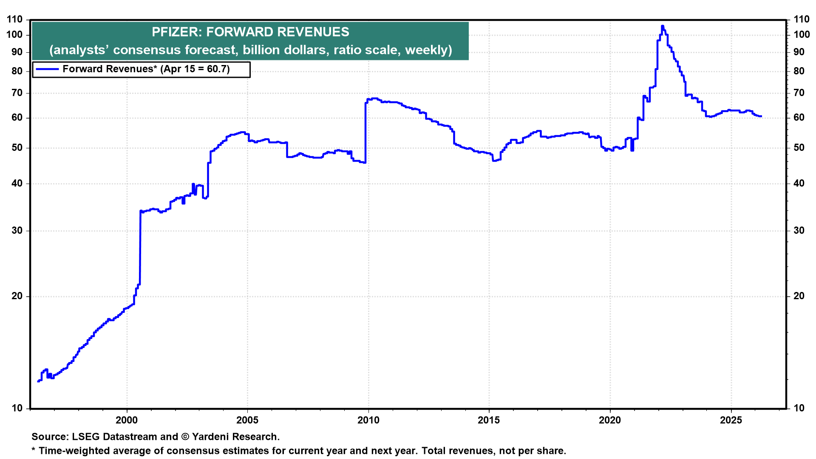This screenshot has width=816, height=459.
Task: Click the 2005 x-axis year label
Action: [x=247, y=420]
